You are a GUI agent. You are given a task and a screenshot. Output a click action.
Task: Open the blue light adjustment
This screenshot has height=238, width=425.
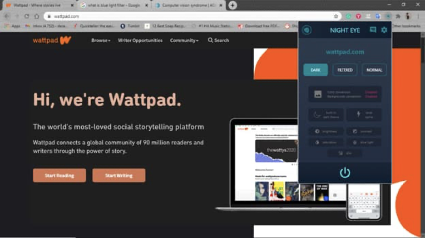tap(363, 142)
